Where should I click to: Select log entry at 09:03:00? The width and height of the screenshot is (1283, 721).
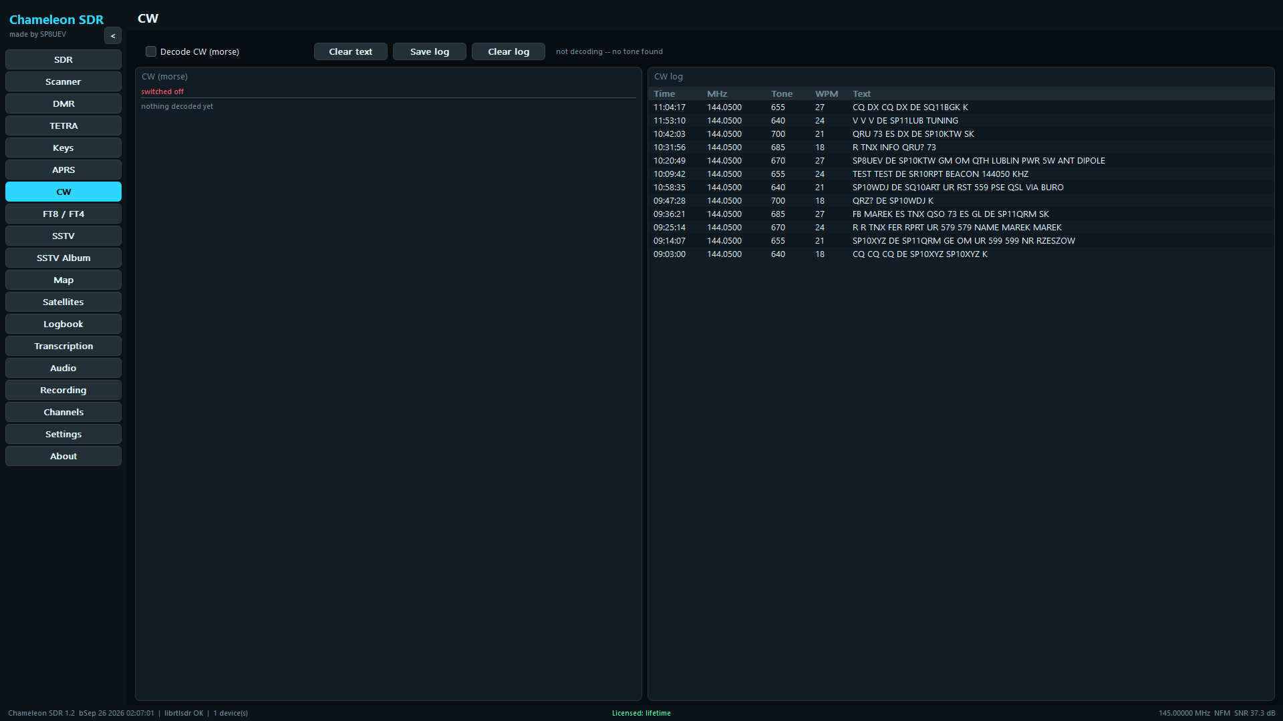961,254
